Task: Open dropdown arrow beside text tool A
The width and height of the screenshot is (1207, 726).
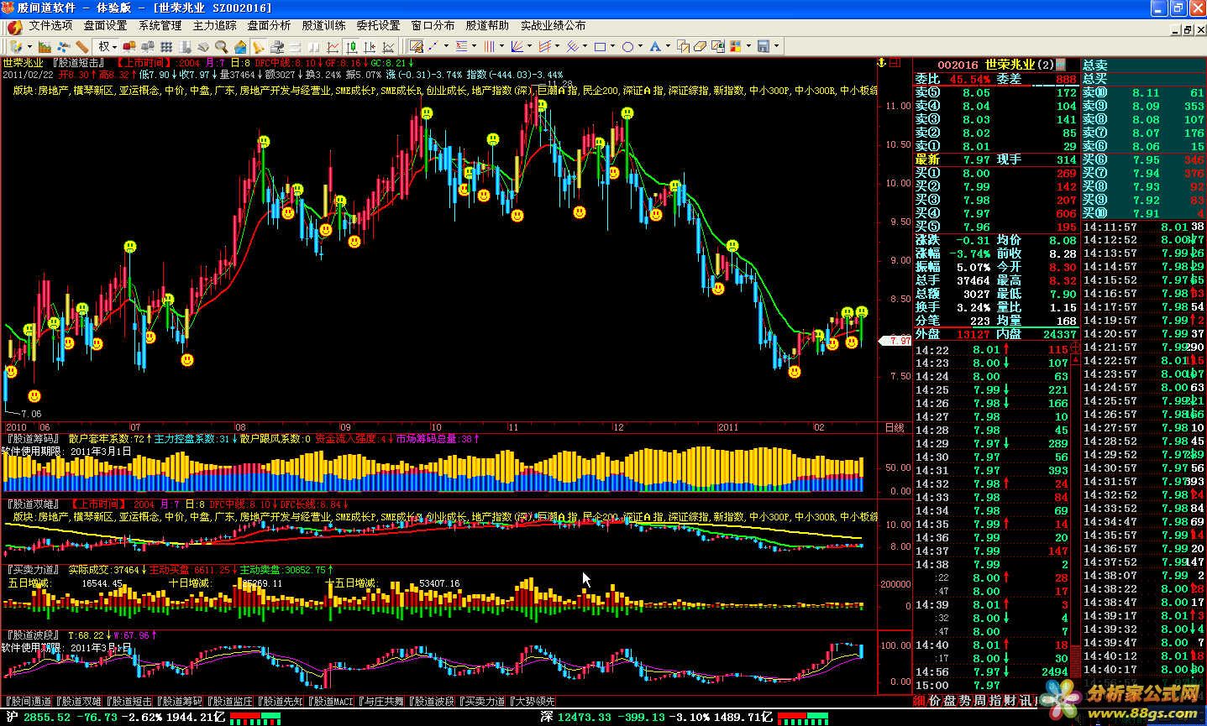Action: pos(668,47)
